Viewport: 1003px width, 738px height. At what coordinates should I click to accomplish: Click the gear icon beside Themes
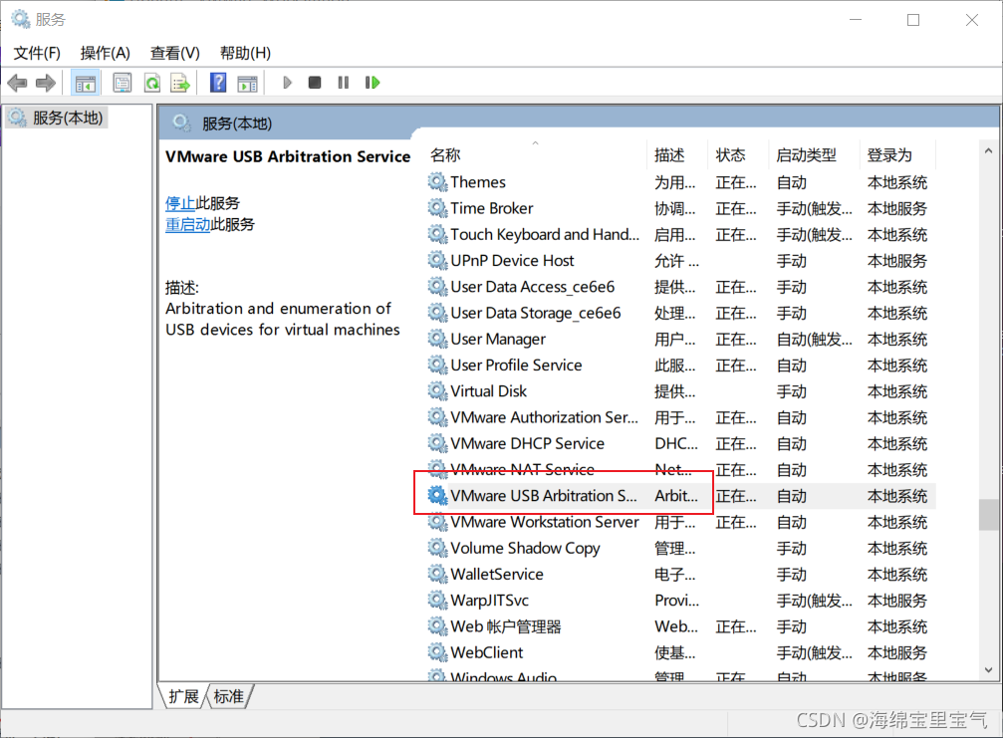click(x=437, y=182)
